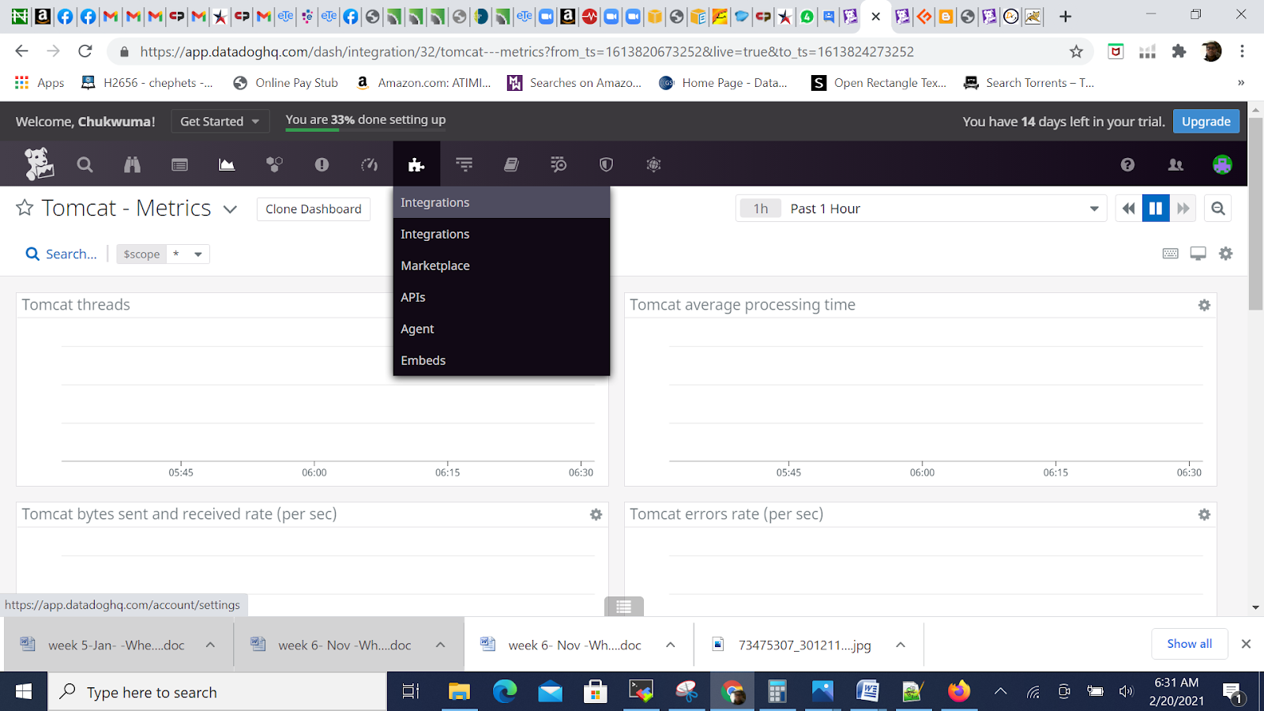
Task: Open the Get Started dropdown
Action: pyautogui.click(x=220, y=121)
